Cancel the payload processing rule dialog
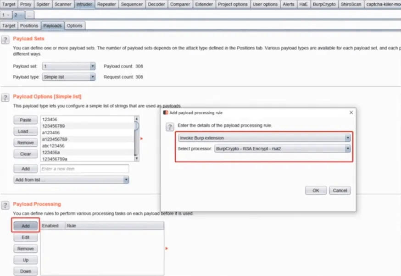This screenshot has height=276, width=401. tap(340, 190)
